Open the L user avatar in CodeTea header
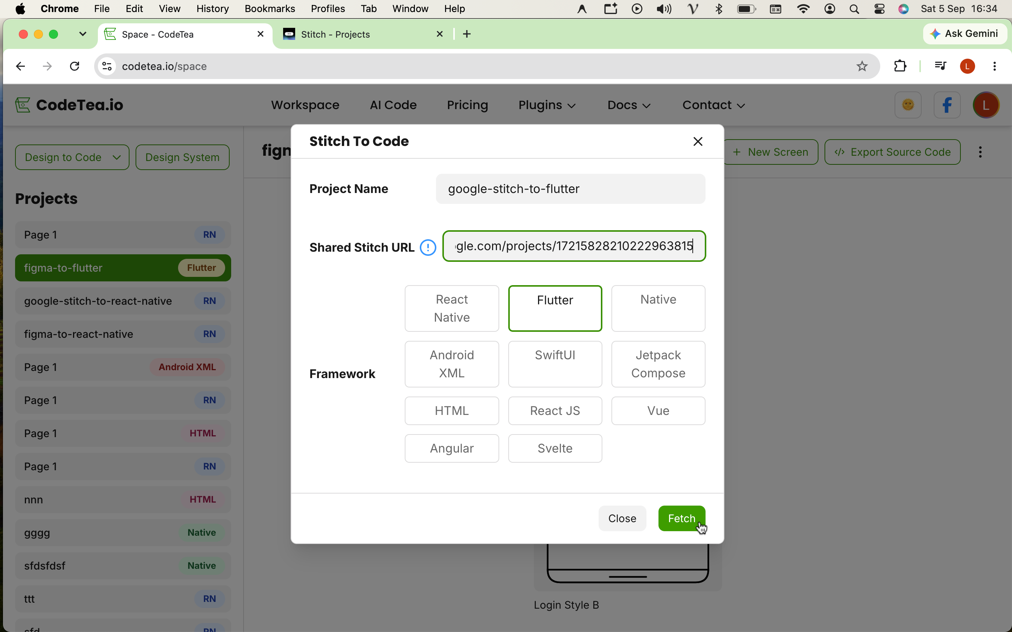Viewport: 1012px width, 632px height. 986,105
